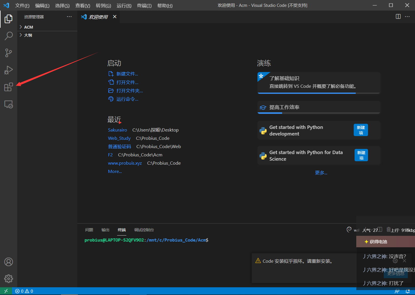The width and height of the screenshot is (415, 295).
Task: Click the 打开文件夹... link
Action: (129, 91)
